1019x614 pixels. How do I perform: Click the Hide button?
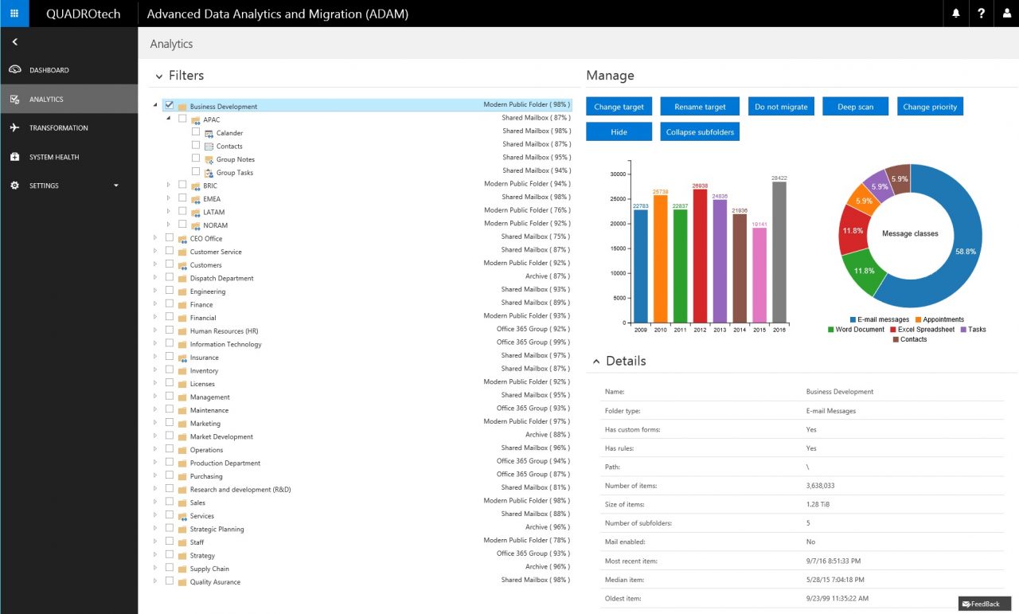(x=619, y=132)
